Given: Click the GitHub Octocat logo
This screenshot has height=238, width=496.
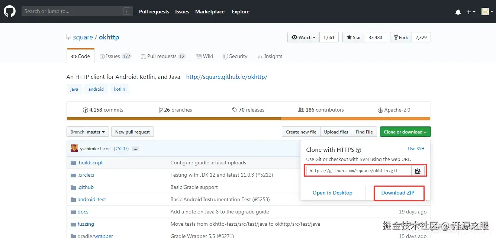Looking at the screenshot, I should pos(10,12).
